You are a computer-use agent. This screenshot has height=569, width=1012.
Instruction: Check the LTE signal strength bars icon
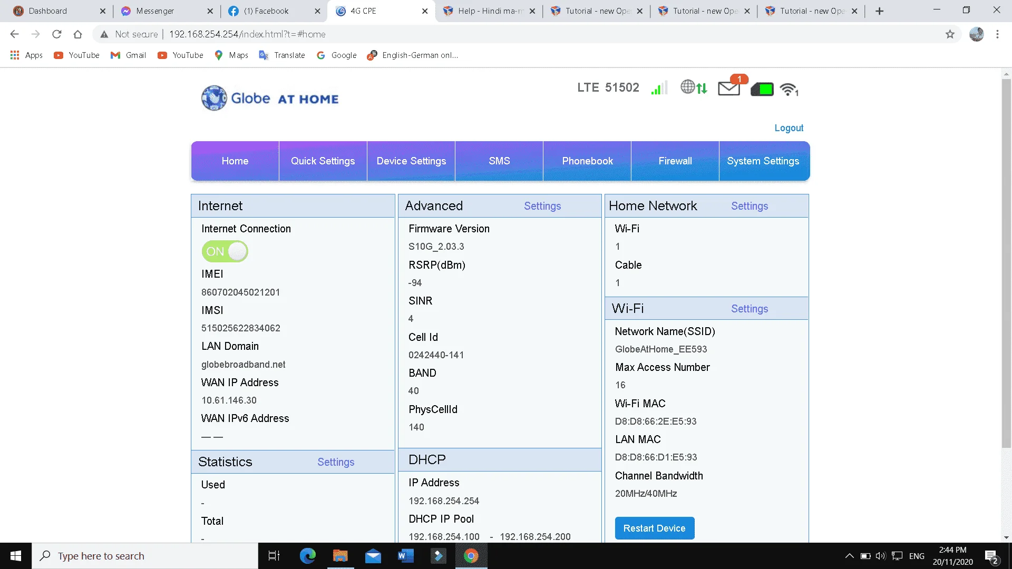(x=659, y=88)
